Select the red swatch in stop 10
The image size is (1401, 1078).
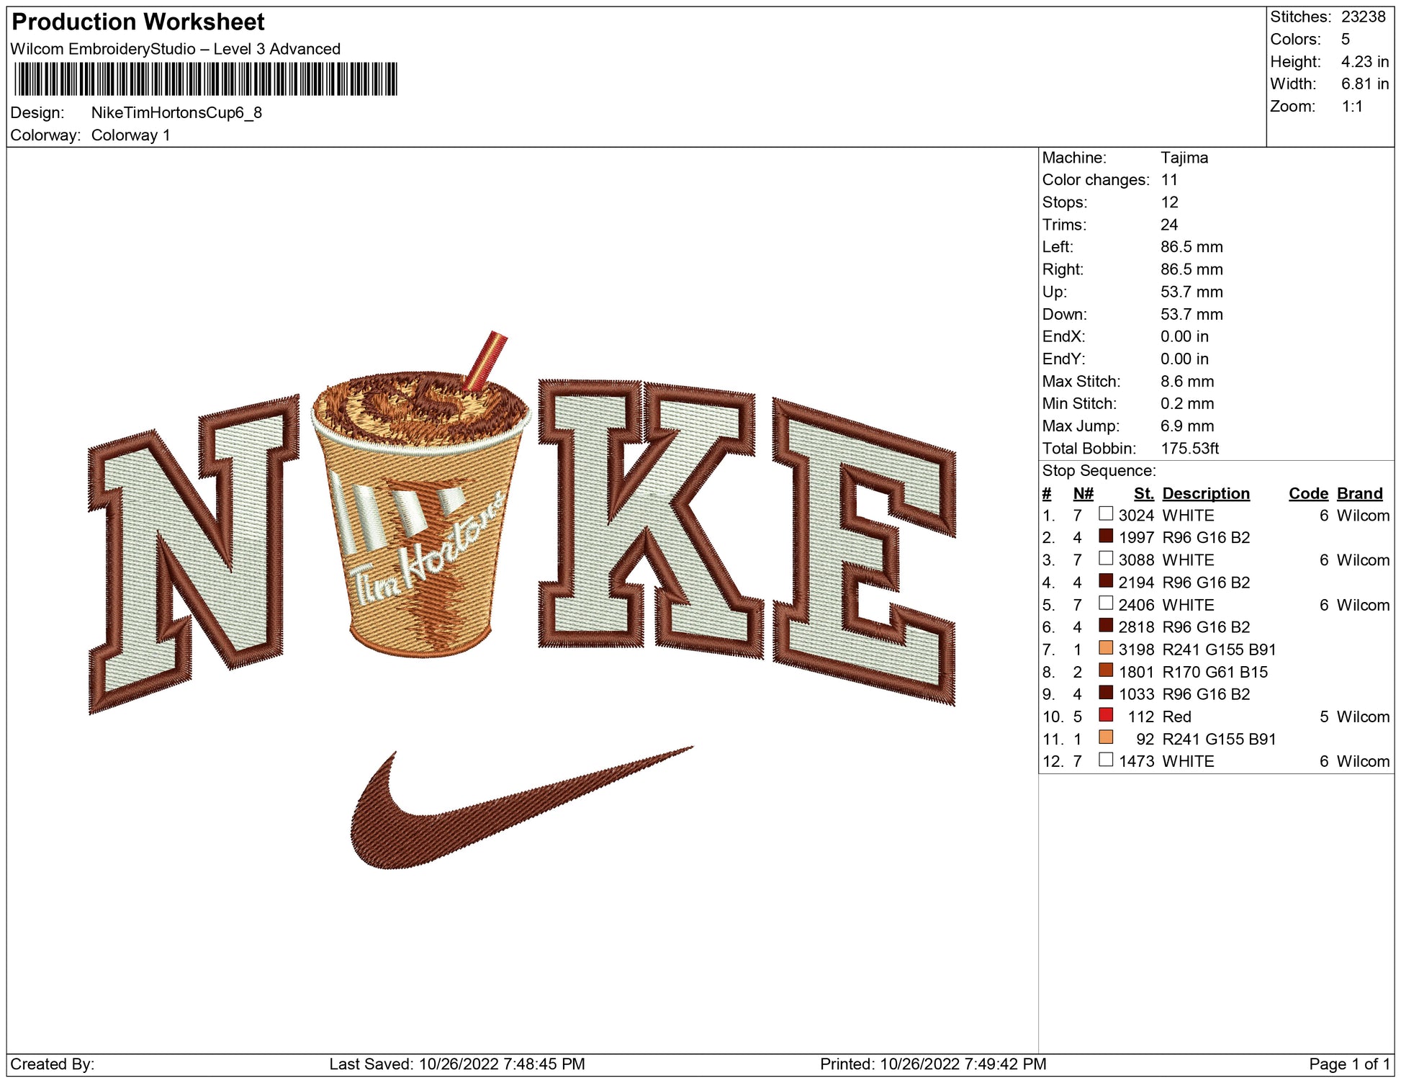tap(1105, 715)
